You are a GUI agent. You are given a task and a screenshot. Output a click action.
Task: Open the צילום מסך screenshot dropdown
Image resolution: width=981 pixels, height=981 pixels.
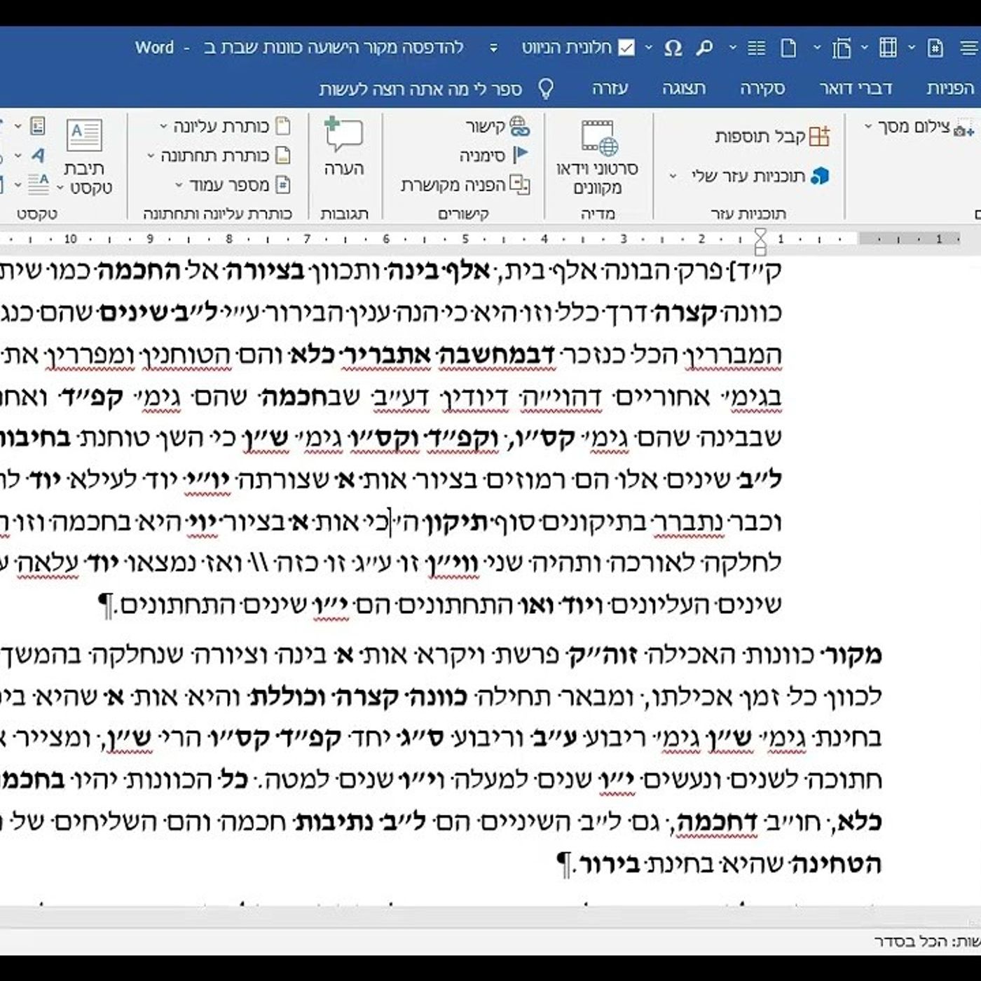point(919,128)
